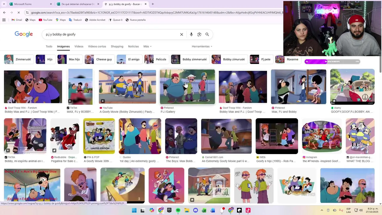The image size is (382, 215).
Task: Open Copilot from the taskbar
Action: click(x=152, y=210)
